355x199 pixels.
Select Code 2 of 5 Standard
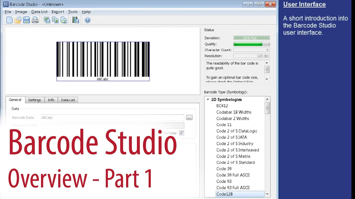pos(235,163)
